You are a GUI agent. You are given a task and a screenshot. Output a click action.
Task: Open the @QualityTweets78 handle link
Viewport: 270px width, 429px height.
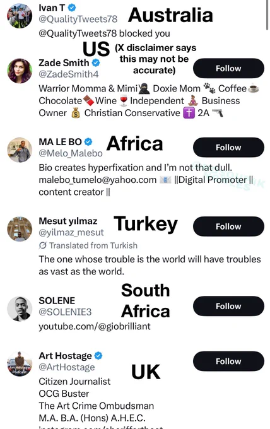point(78,19)
